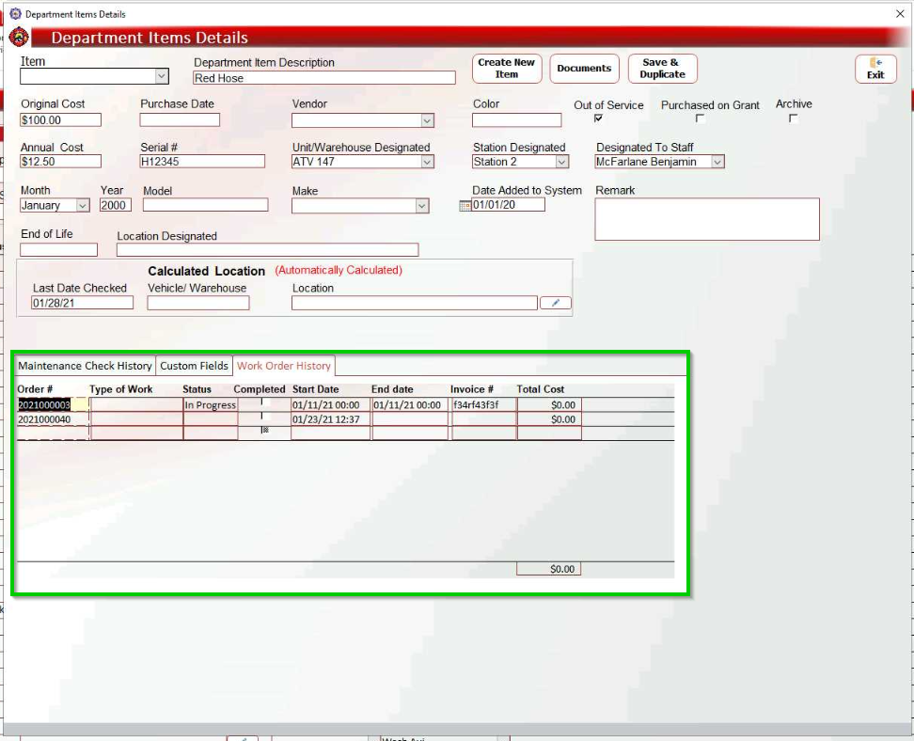Click the Exit door icon button
This screenshot has width=914, height=741.
pyautogui.click(x=875, y=69)
